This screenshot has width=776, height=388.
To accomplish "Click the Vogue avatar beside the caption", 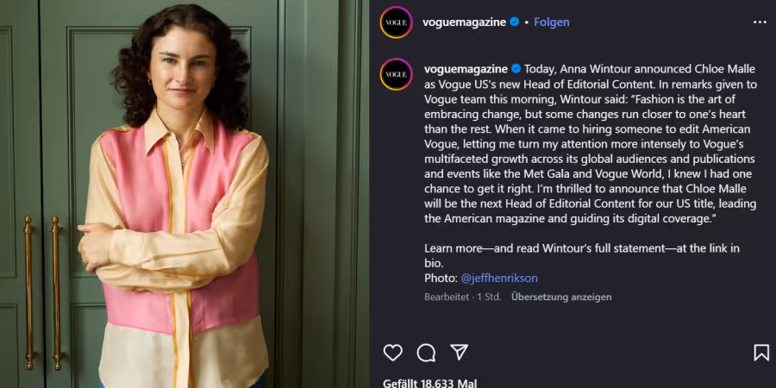I will click(396, 74).
